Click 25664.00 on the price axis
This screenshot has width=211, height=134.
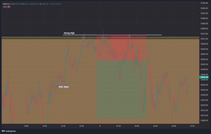point(204,49)
